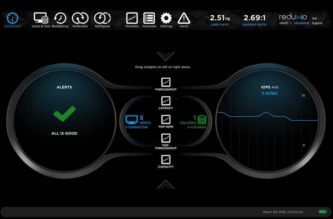The width and height of the screenshot is (333, 219).
Task: Open the NoMigrate icon
Action: (x=102, y=18)
